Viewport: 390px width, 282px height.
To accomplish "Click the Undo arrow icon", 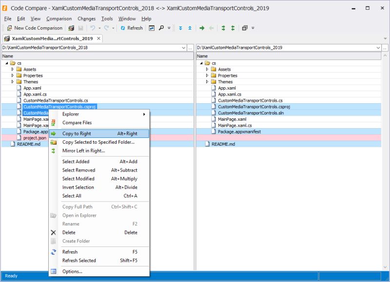I will [92, 28].
